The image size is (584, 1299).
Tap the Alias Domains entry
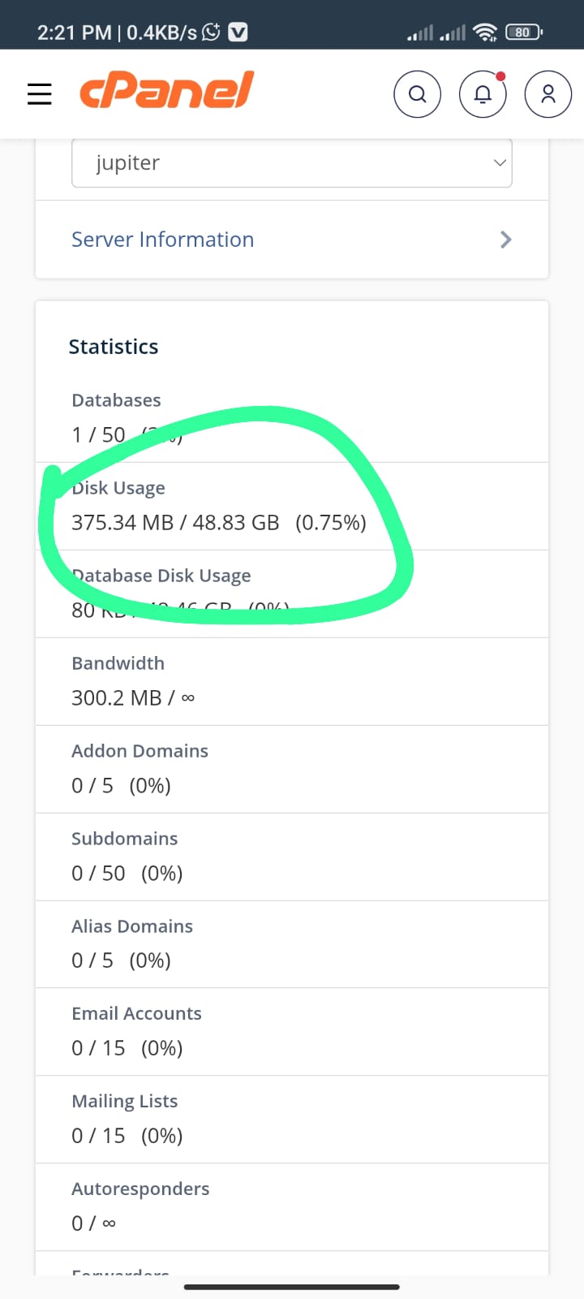pos(292,944)
